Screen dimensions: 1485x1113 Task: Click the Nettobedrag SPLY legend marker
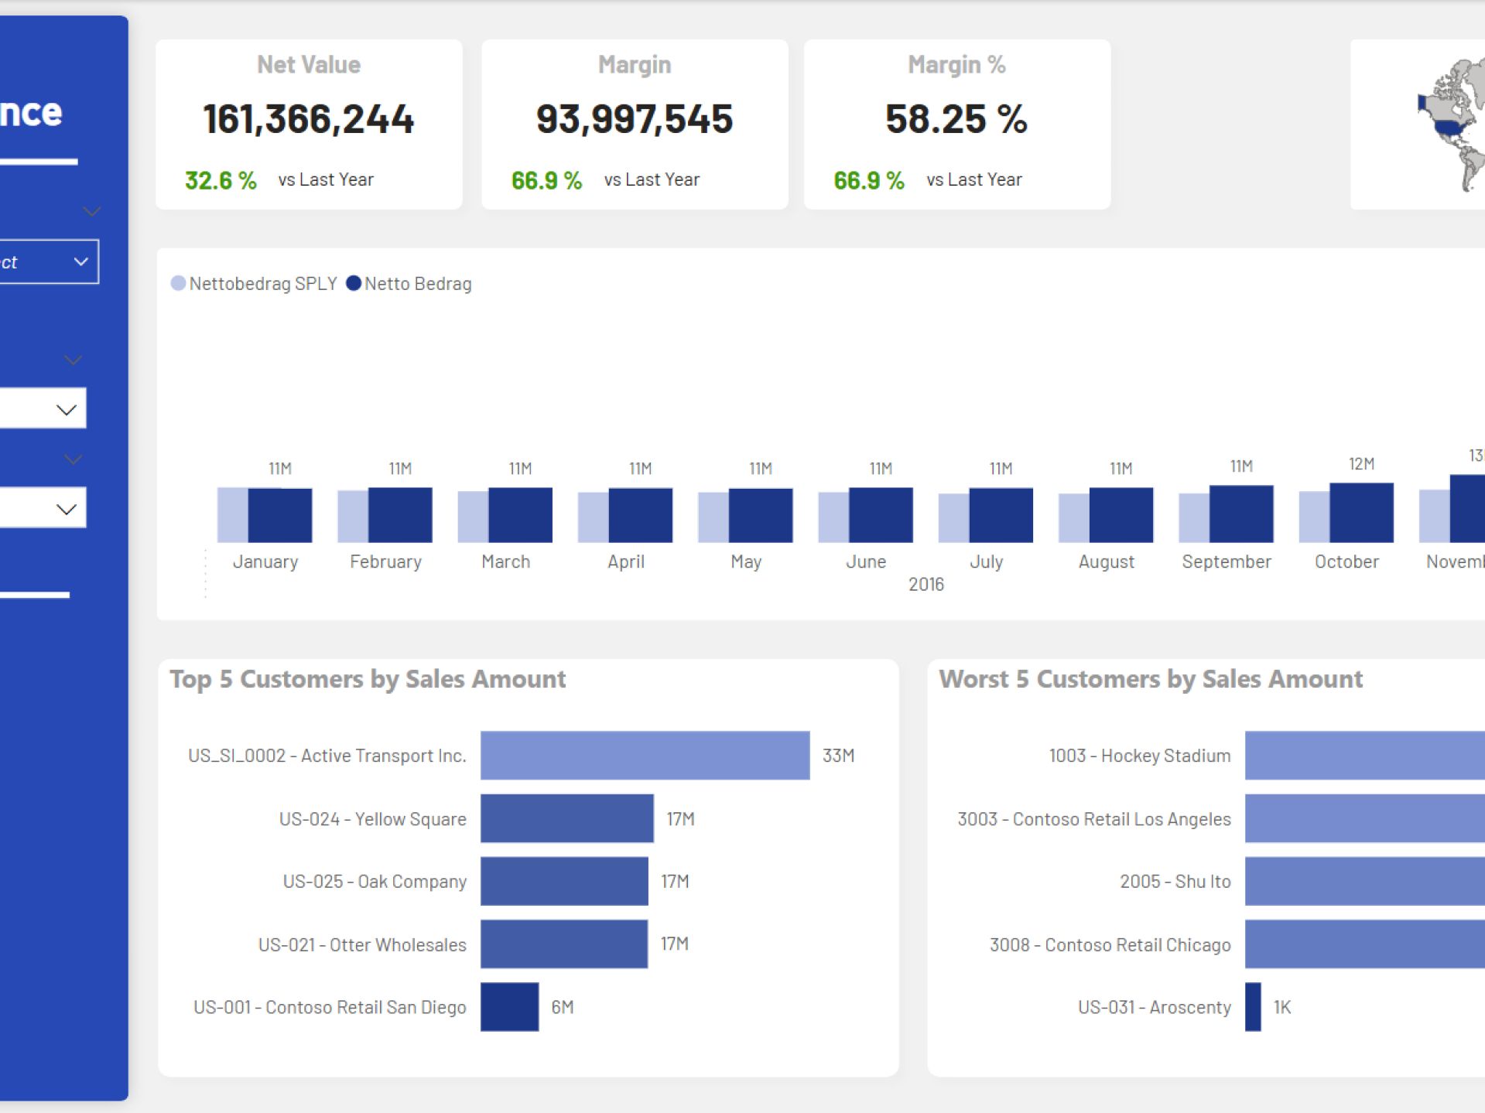click(178, 284)
